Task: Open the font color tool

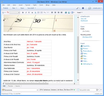Action: click(35, 13)
